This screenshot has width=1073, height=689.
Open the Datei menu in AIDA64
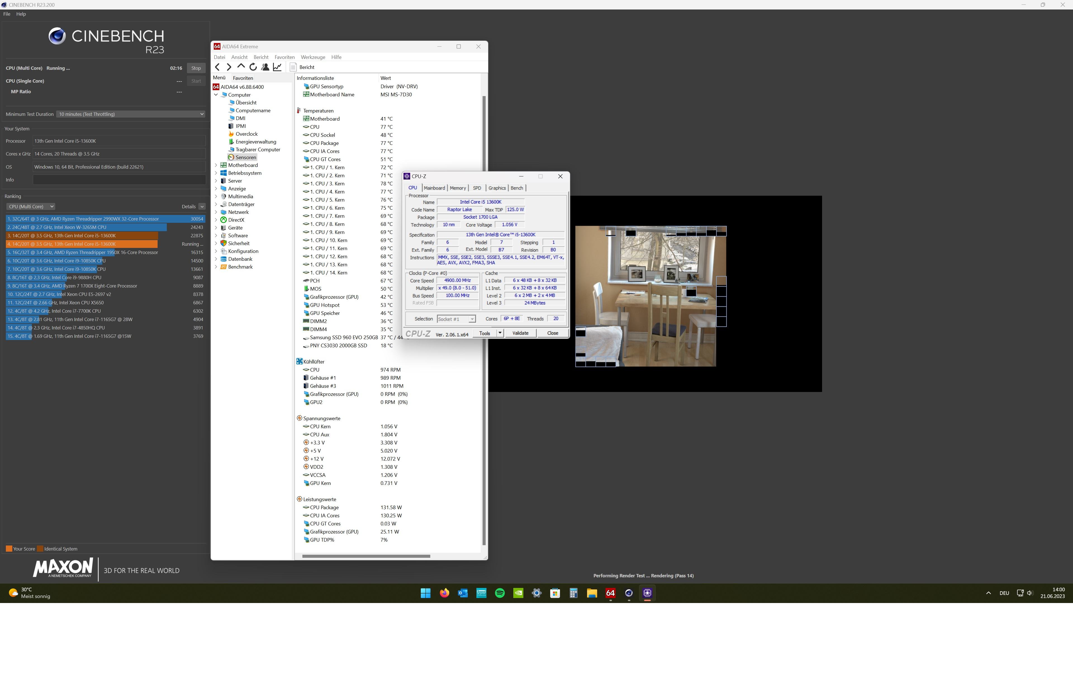pyautogui.click(x=219, y=57)
